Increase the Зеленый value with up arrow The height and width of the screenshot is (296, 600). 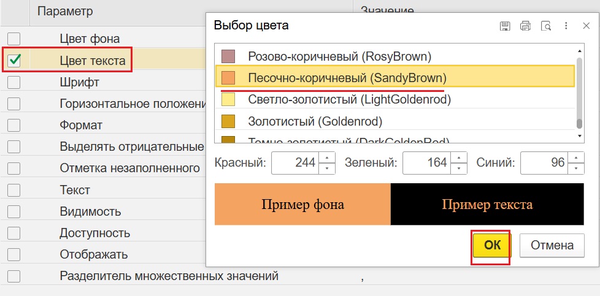pos(458,157)
